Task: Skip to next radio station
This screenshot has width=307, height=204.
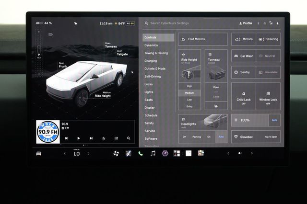Action: pyautogui.click(x=91, y=138)
